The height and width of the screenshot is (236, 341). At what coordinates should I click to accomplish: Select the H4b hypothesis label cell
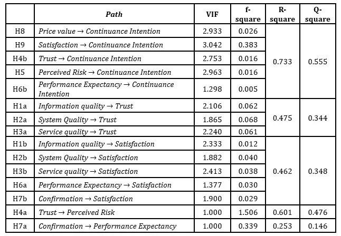point(20,58)
